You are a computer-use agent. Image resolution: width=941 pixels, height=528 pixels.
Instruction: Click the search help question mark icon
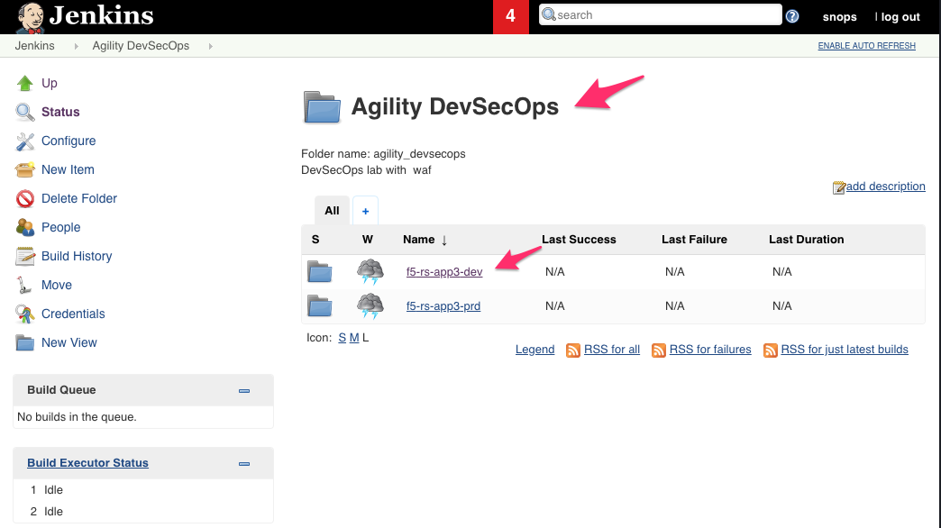792,16
